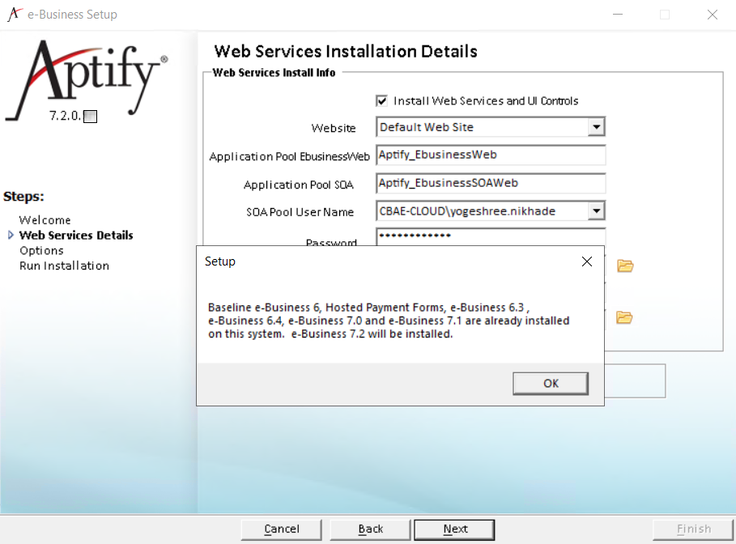Click the Web Services Installation Details heading
This screenshot has height=544, width=736.
pyautogui.click(x=346, y=51)
